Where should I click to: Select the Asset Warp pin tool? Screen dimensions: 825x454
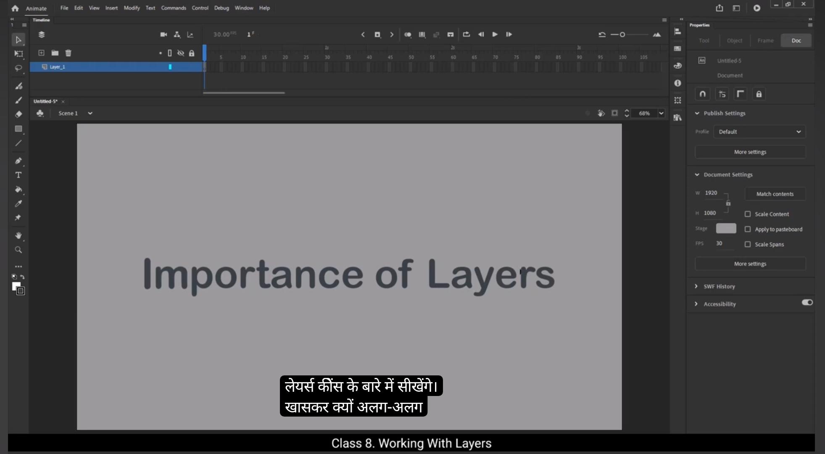18,218
